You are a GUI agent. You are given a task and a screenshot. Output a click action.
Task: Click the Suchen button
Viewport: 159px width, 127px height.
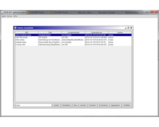point(56,105)
